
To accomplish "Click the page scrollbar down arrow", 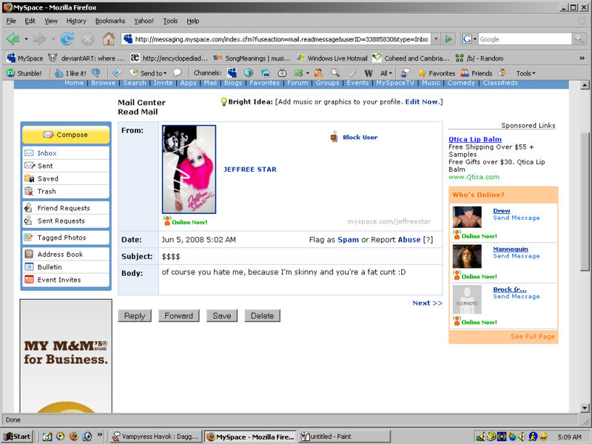I will (585, 408).
